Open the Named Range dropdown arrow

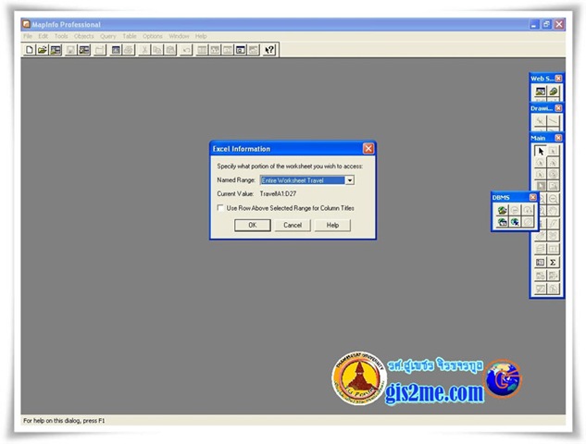(x=349, y=180)
